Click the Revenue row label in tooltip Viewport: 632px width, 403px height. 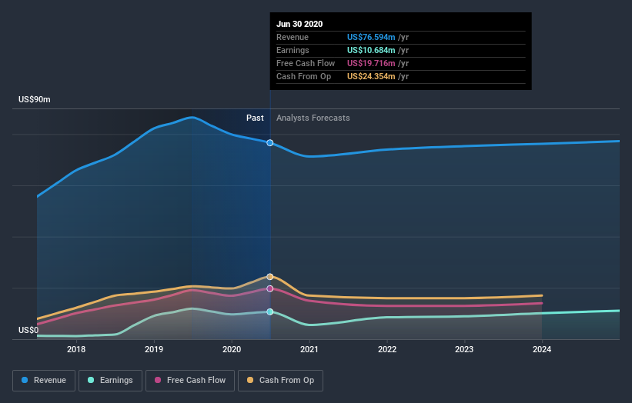pyautogui.click(x=293, y=37)
